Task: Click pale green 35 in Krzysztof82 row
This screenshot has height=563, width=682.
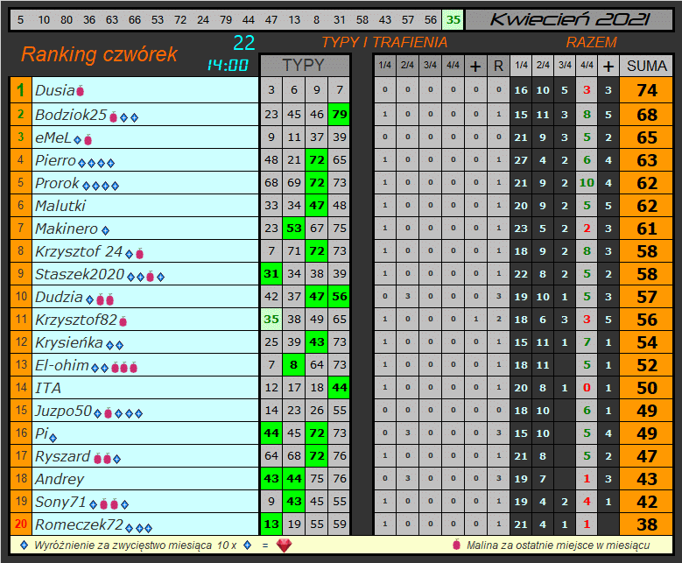Action: point(271,320)
